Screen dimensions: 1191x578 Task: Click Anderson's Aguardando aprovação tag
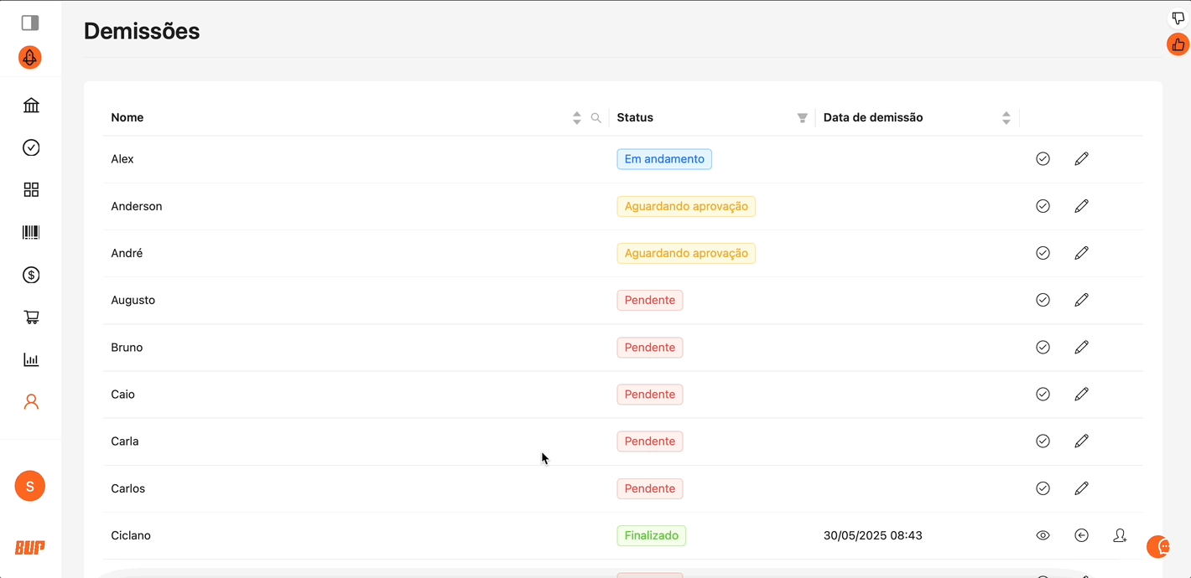click(x=686, y=206)
